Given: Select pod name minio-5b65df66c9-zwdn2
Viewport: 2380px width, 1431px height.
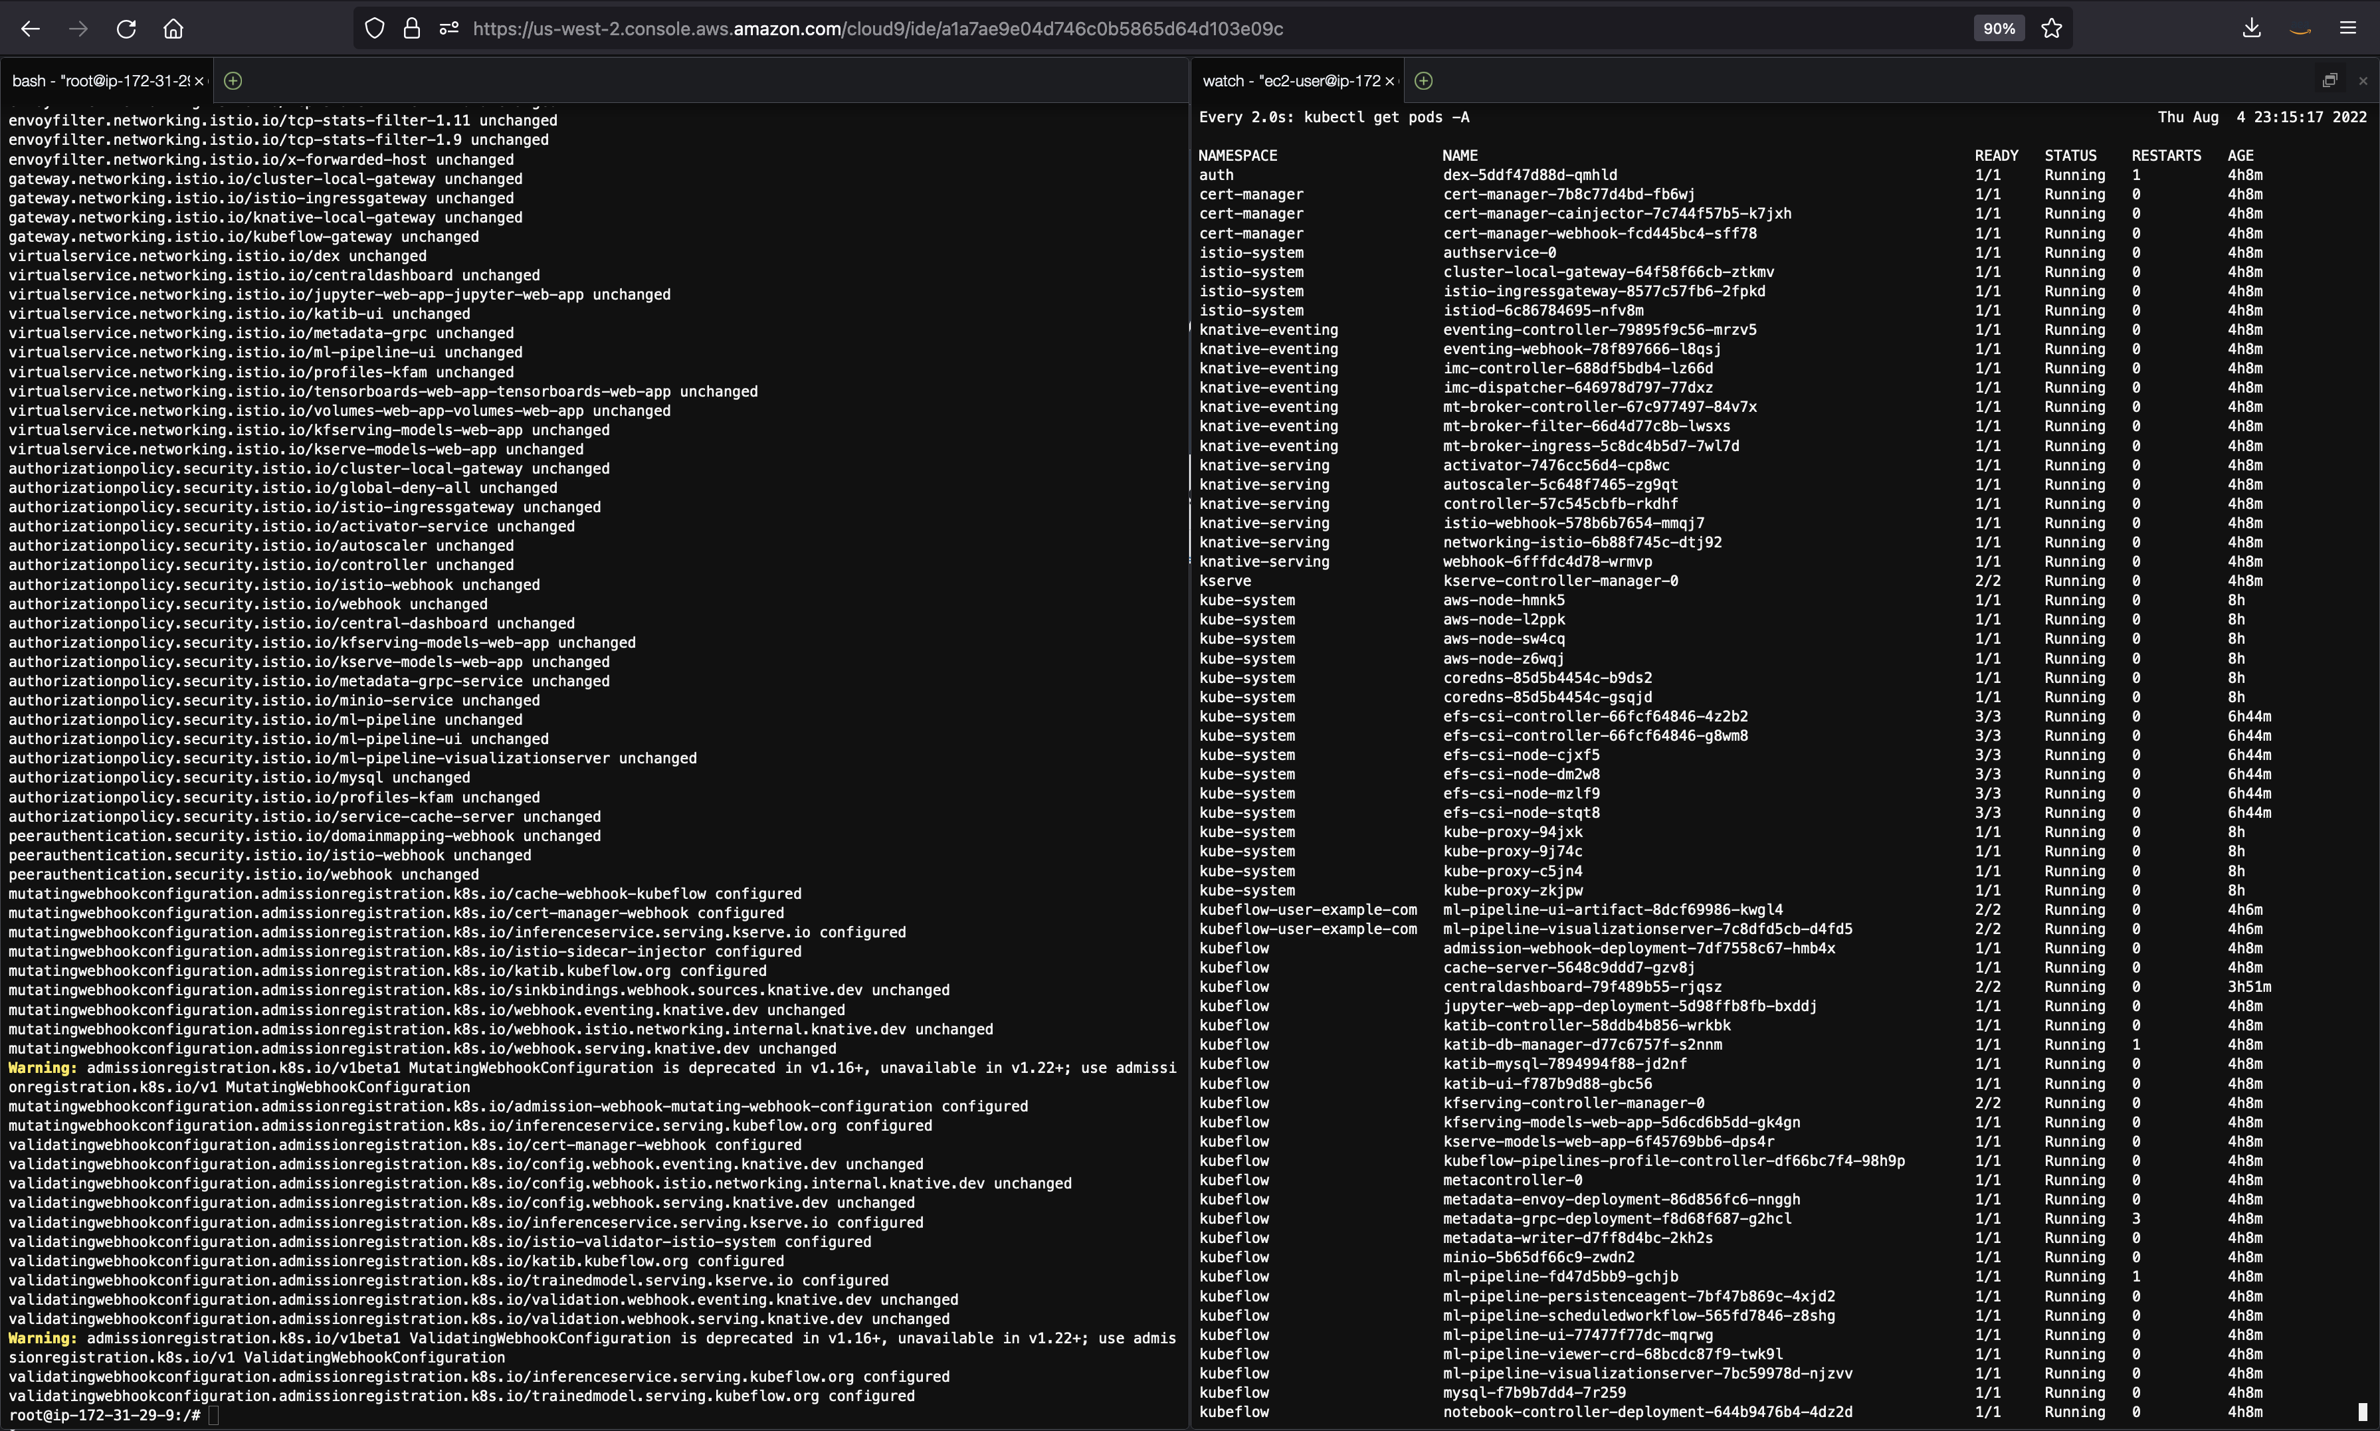Looking at the screenshot, I should (1539, 1256).
